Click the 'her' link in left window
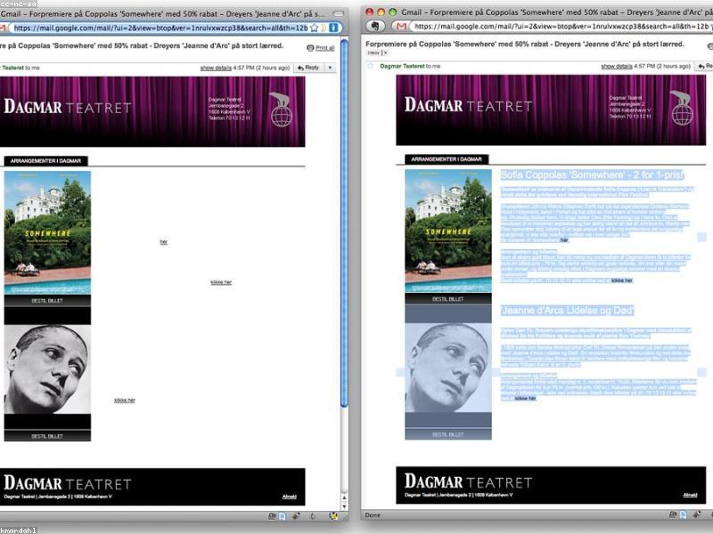The height and width of the screenshot is (534, 713). click(x=164, y=242)
